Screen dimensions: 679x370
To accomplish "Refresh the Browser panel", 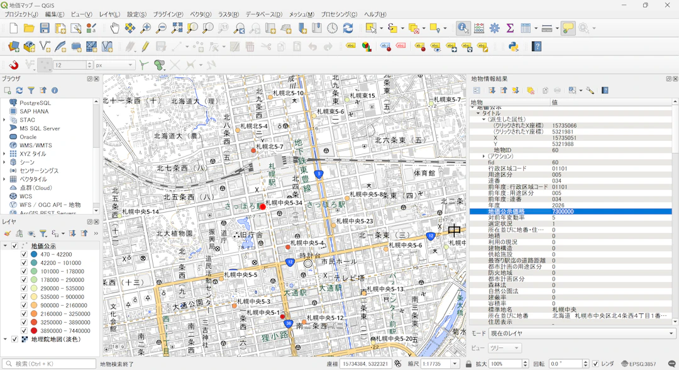I will [19, 90].
